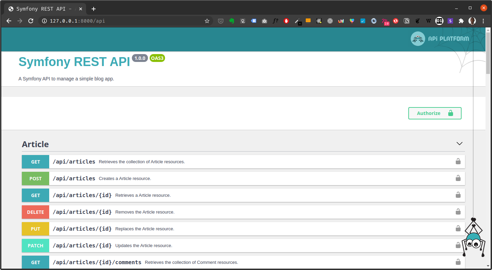
Task: Click lock icon on POST /api/articles row
Action: pos(458,178)
